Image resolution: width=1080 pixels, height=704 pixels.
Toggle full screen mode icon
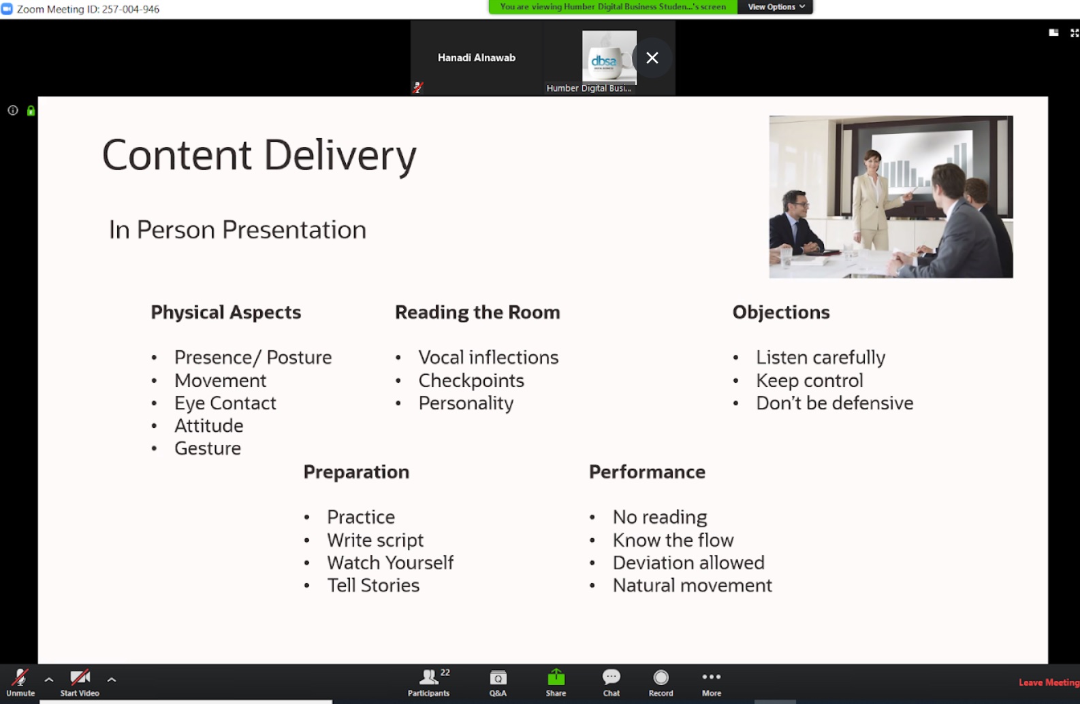(x=1075, y=33)
